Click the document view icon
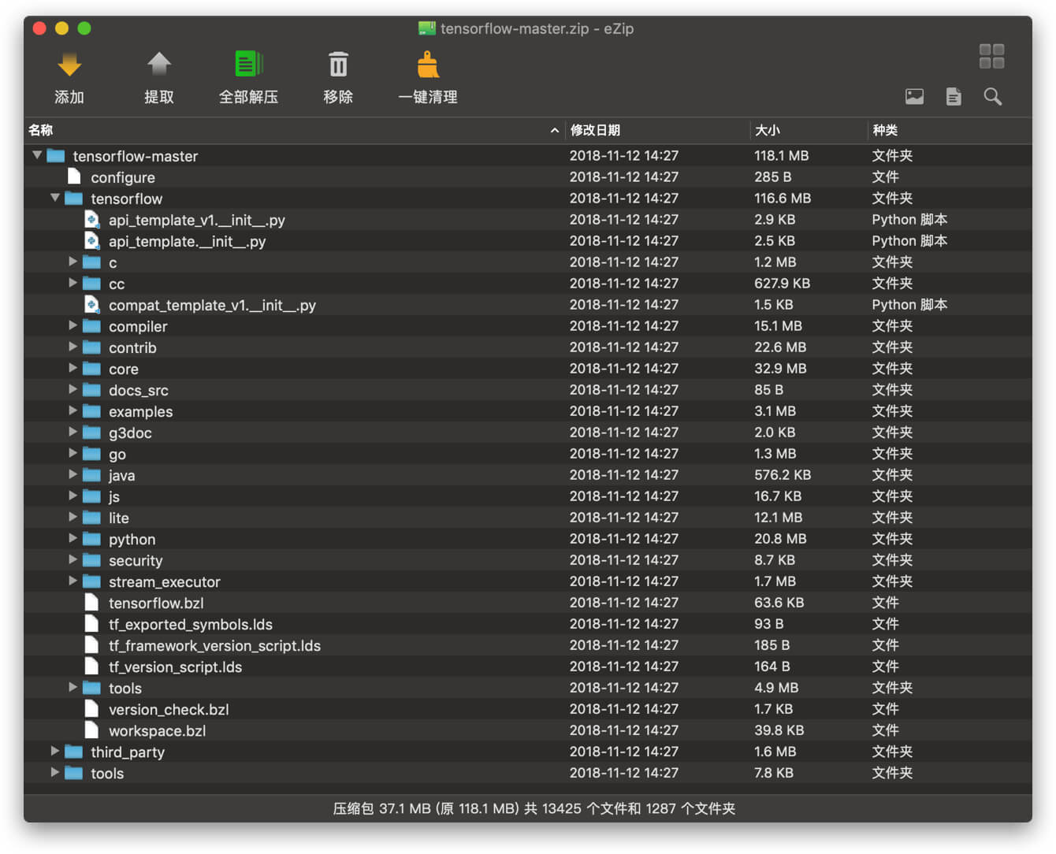Viewport: 1056px width, 854px height. 954,97
